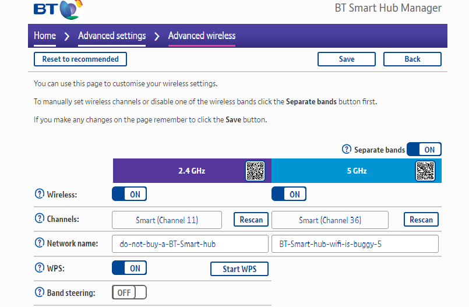Show help icon next to Channels
Viewport: 469px width, 307px height.
[40, 218]
